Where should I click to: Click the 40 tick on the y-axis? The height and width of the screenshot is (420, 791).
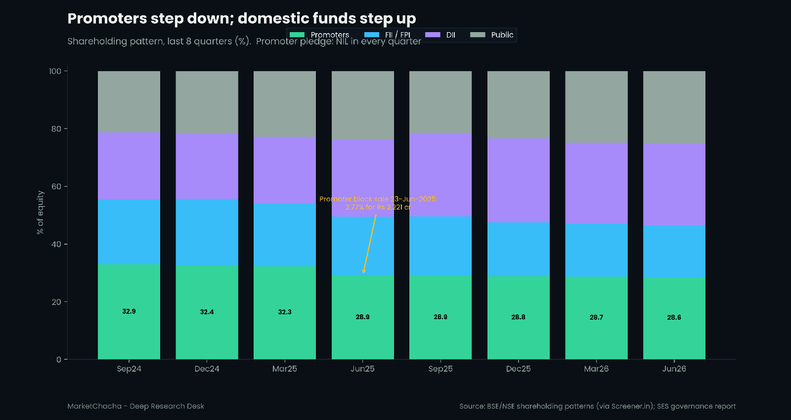pos(56,244)
